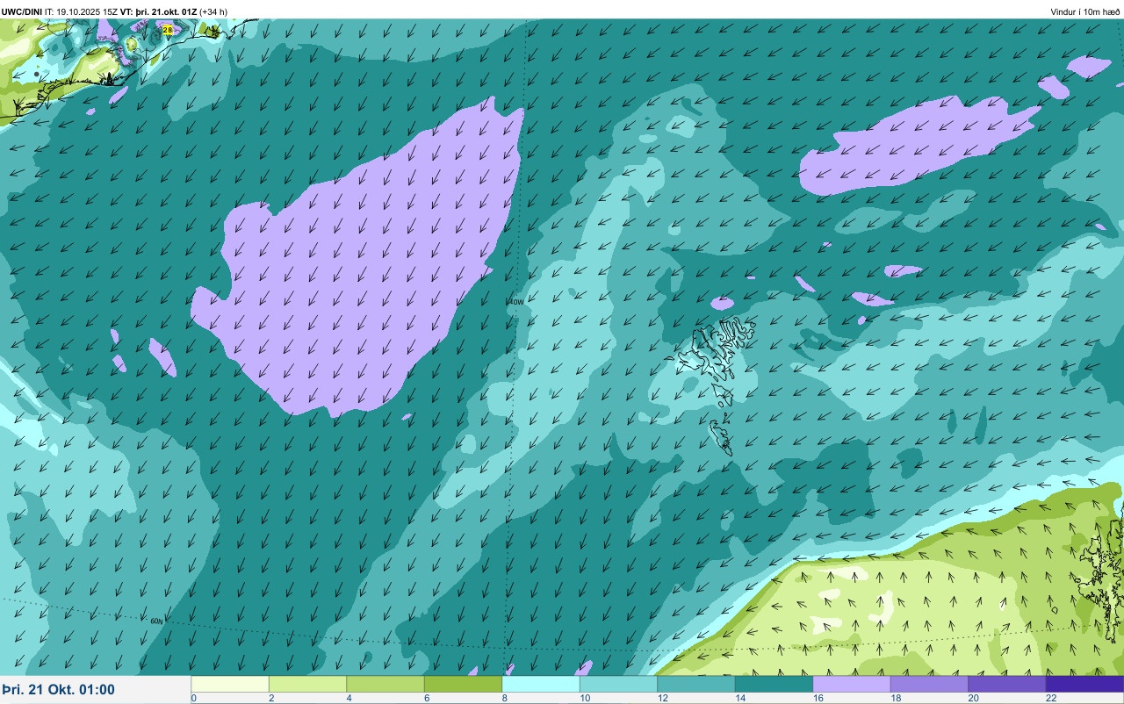Click the 4–6 m/s green legend swatch

(385, 684)
